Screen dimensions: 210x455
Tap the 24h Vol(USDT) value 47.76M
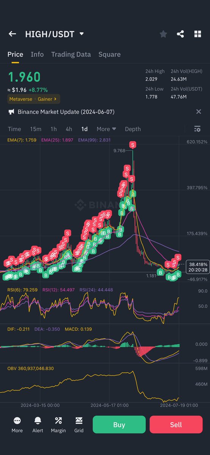pyautogui.click(x=179, y=97)
